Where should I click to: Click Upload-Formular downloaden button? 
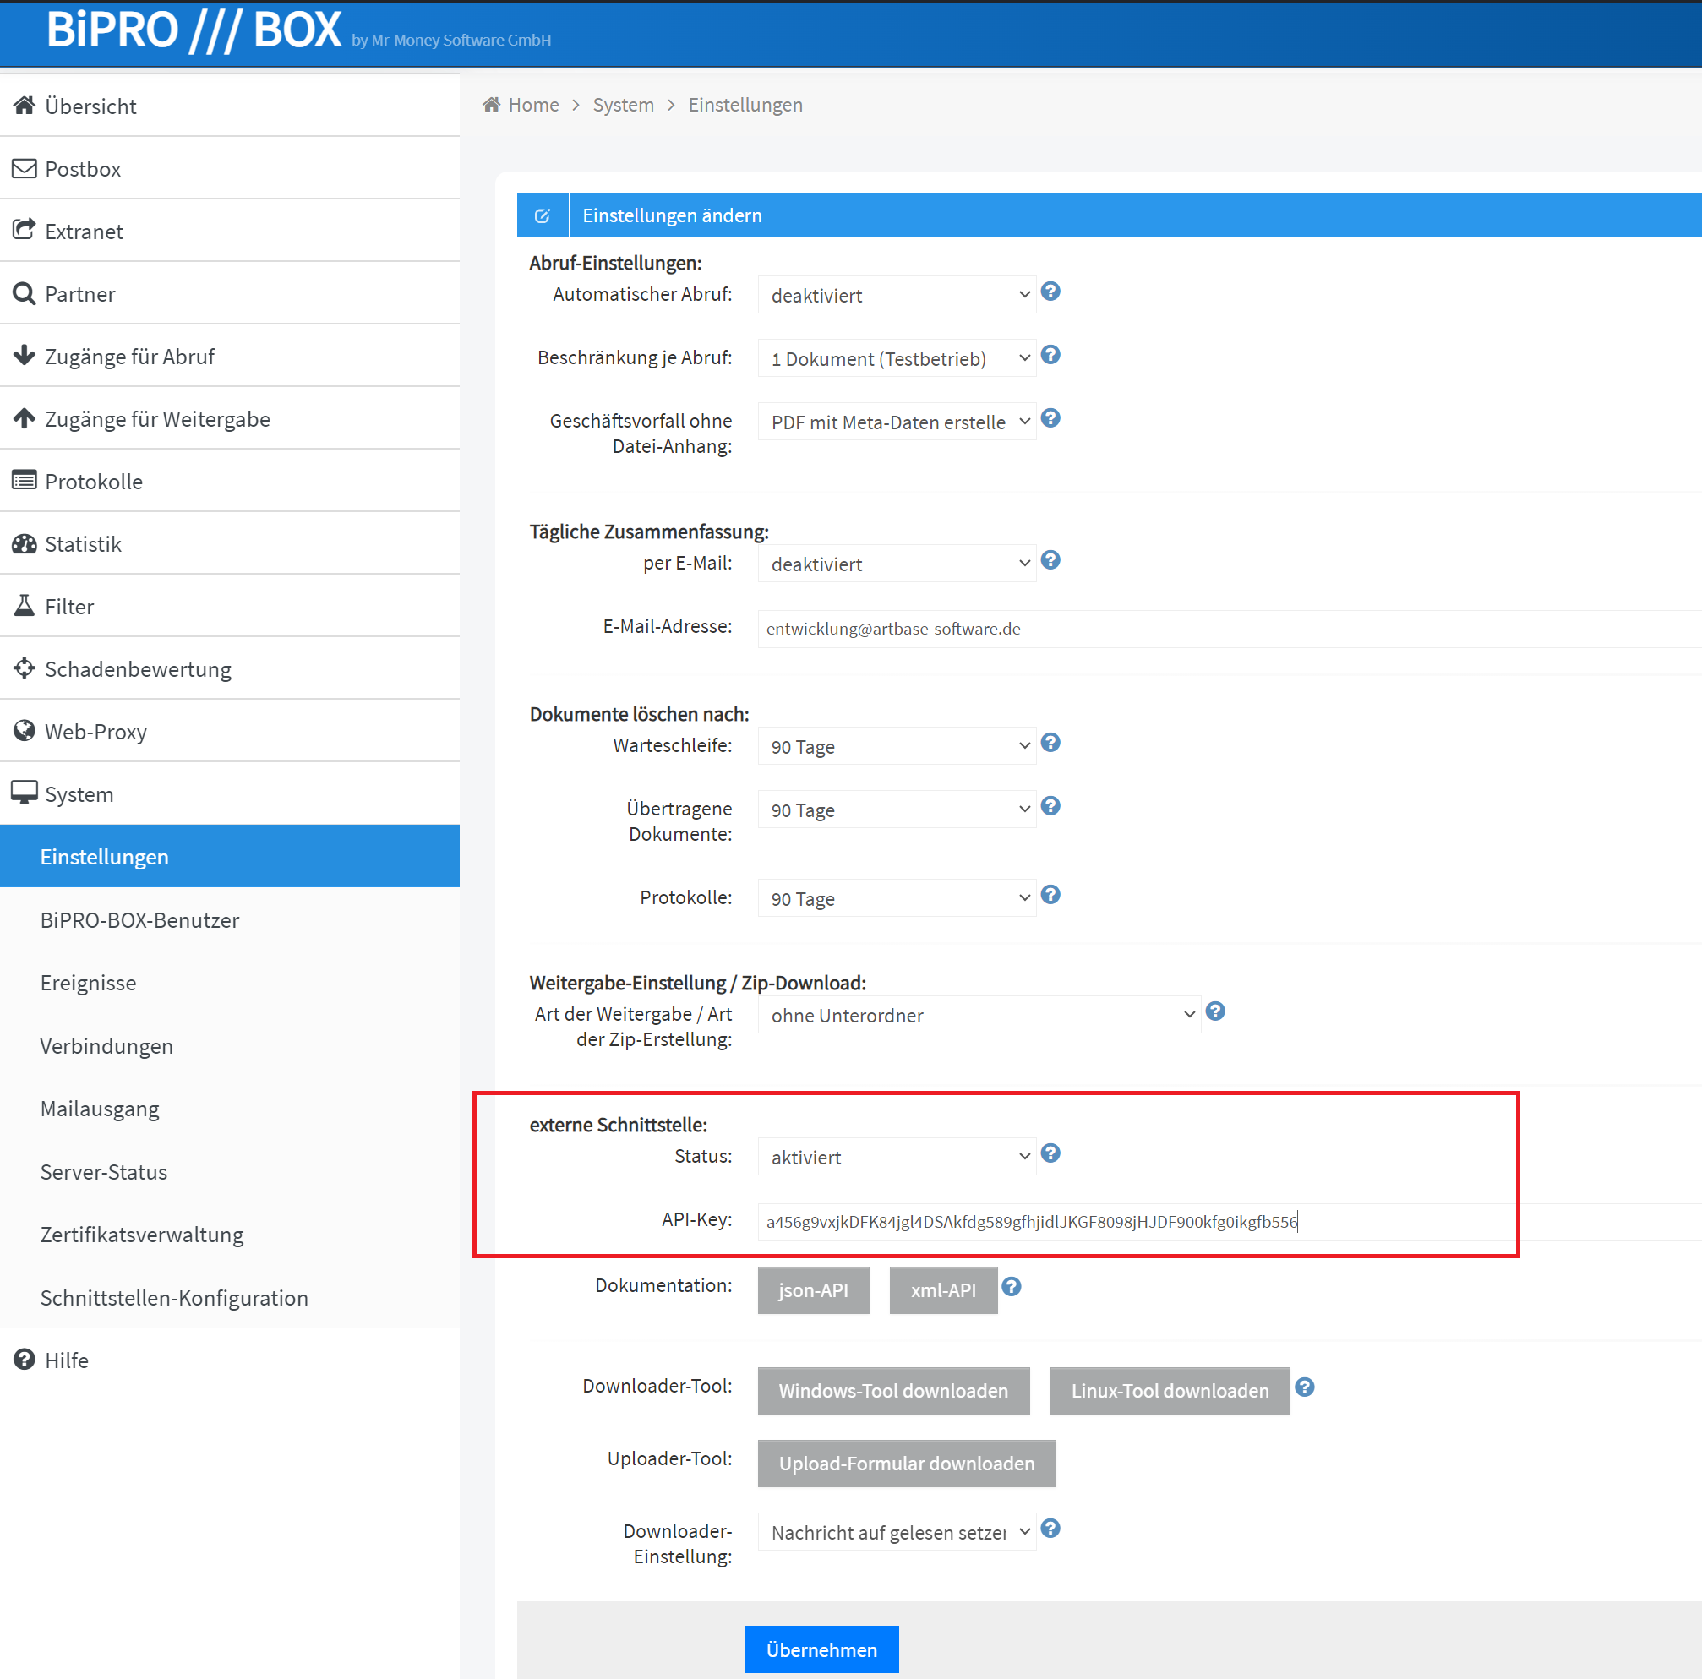(x=907, y=1464)
